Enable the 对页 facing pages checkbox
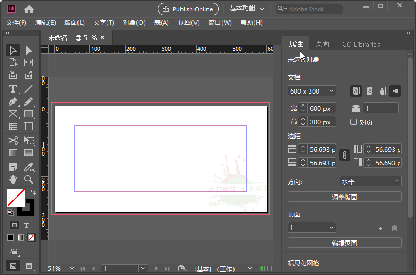The image size is (416, 275). pos(354,122)
